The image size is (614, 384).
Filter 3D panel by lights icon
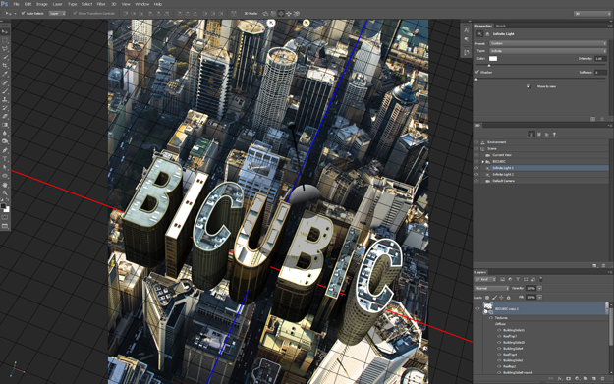554,135
